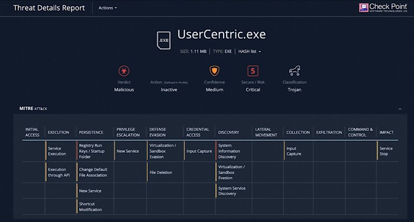414x222 pixels.
Task: Click the Execution column header
Action: (x=59, y=132)
